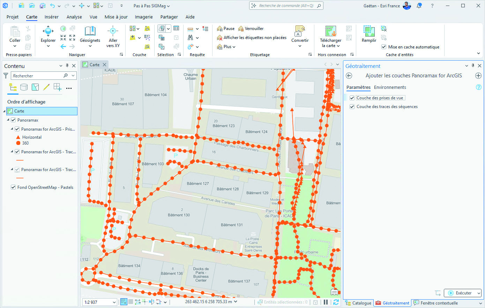The width and height of the screenshot is (485, 308).
Task: Click the filter icon in Contenu pane
Action: 6,76
